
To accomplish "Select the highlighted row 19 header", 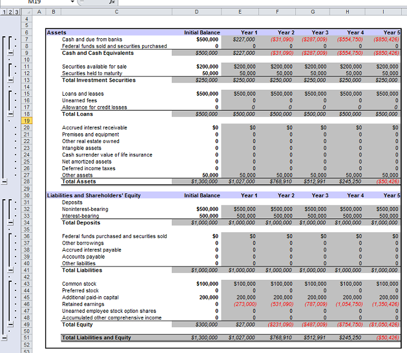I will click(26, 121).
